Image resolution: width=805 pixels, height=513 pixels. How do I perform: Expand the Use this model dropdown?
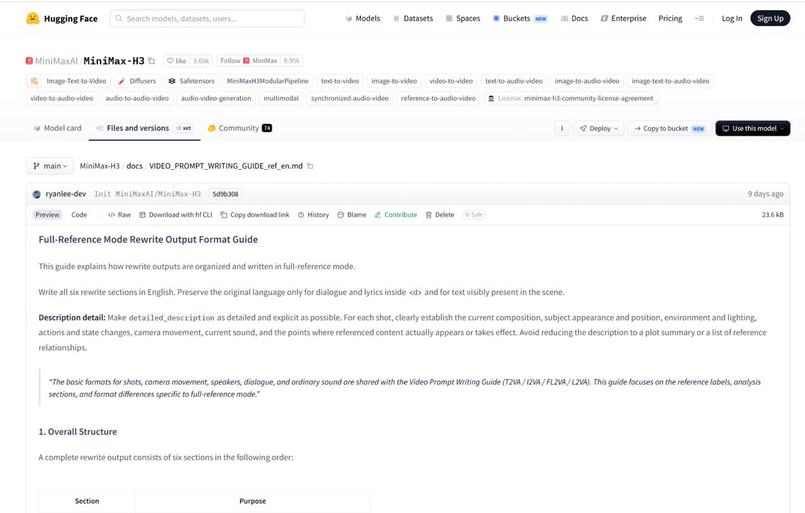[753, 128]
